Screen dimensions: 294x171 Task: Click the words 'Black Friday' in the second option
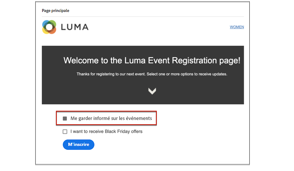pos(117,131)
